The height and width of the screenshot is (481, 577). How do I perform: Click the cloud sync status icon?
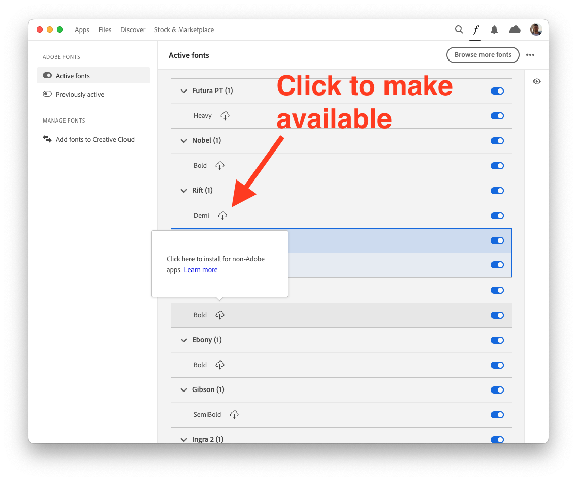point(515,29)
